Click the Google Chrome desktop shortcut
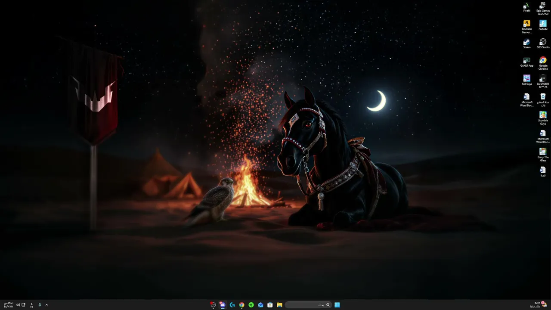Screen dimensions: 551x310 pyautogui.click(x=543, y=64)
